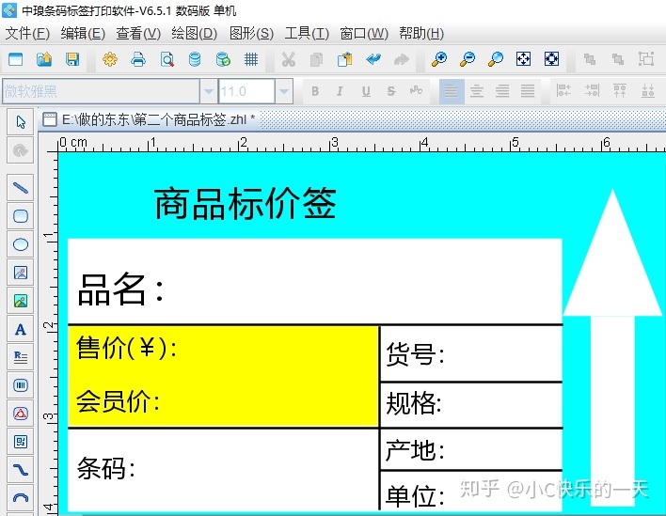Open the 查看(V) menu
The image size is (666, 516).
(x=138, y=34)
